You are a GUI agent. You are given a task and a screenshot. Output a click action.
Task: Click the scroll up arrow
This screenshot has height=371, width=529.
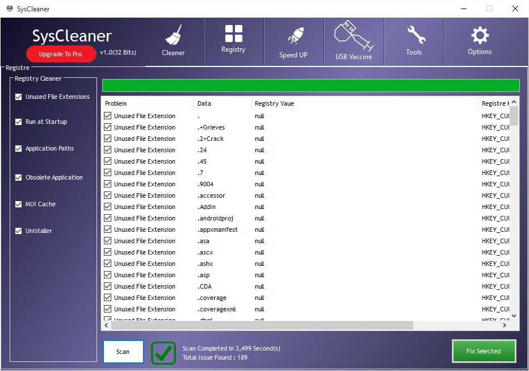pos(514,102)
